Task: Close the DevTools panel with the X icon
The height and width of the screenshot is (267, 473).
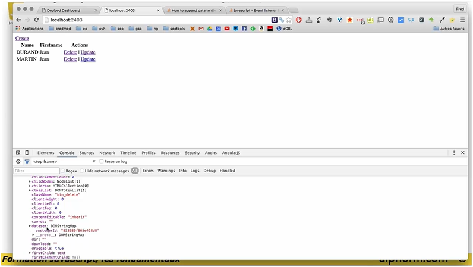Action: (x=463, y=153)
